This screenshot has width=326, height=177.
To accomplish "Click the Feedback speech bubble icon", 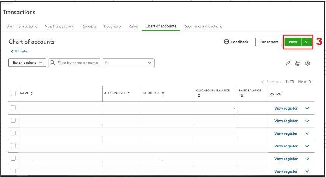I will pos(226,42).
